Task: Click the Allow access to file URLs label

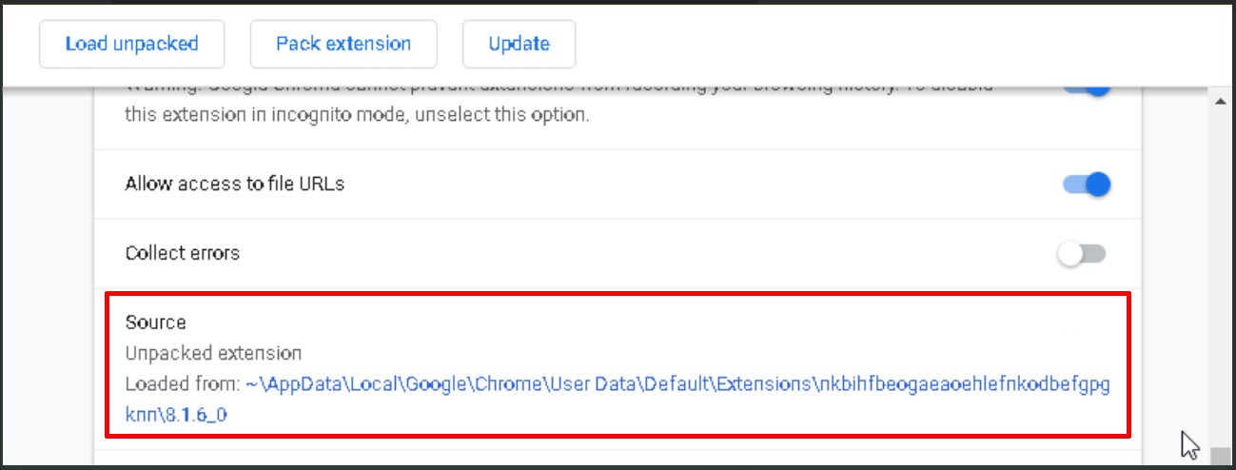Action: coord(234,184)
